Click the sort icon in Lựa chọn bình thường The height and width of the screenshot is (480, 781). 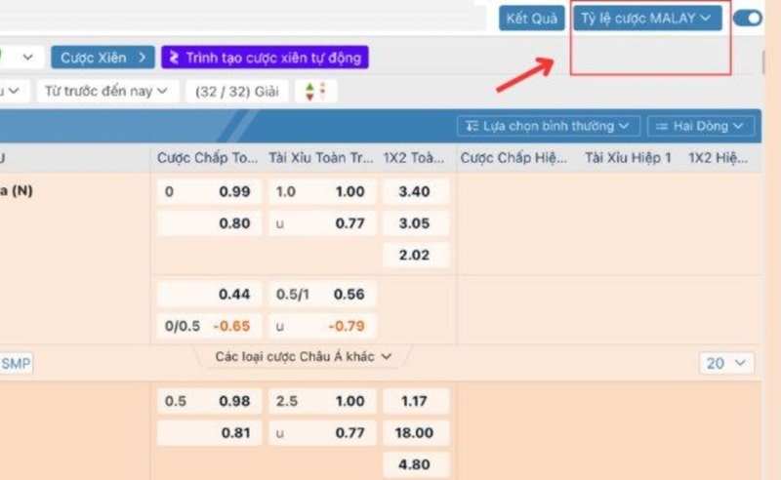click(472, 126)
